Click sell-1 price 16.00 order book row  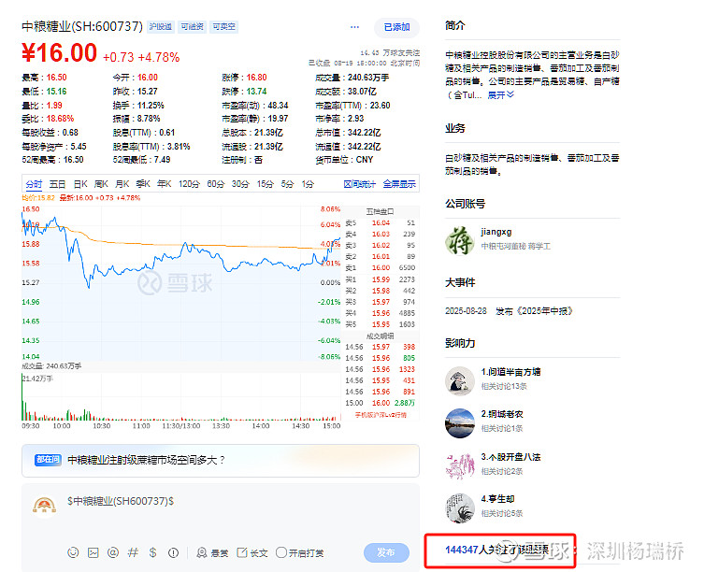pyautogui.click(x=381, y=267)
